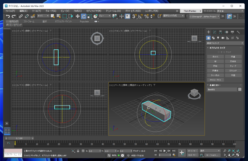248x161 pixels.
Task: Click the Select and Place tool icon
Action: (x=95, y=16)
